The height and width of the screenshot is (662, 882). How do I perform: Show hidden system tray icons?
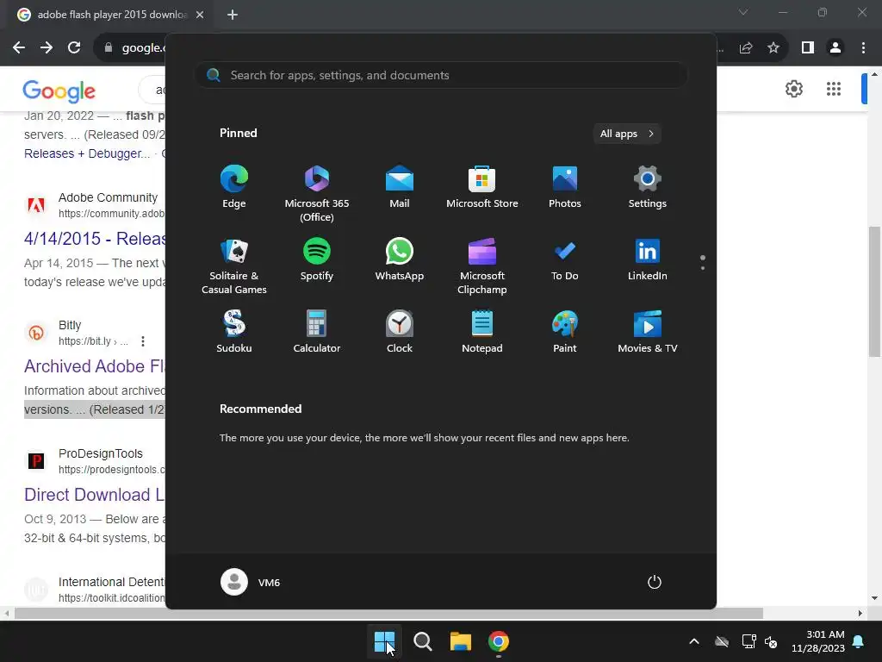[x=694, y=641]
